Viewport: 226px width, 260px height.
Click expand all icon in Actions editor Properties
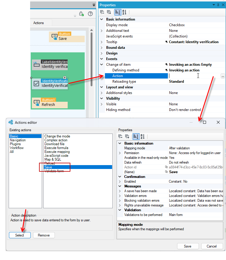click(127, 137)
